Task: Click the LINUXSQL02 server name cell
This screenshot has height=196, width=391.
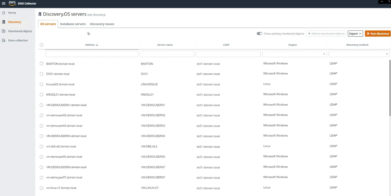Action: pos(149,85)
